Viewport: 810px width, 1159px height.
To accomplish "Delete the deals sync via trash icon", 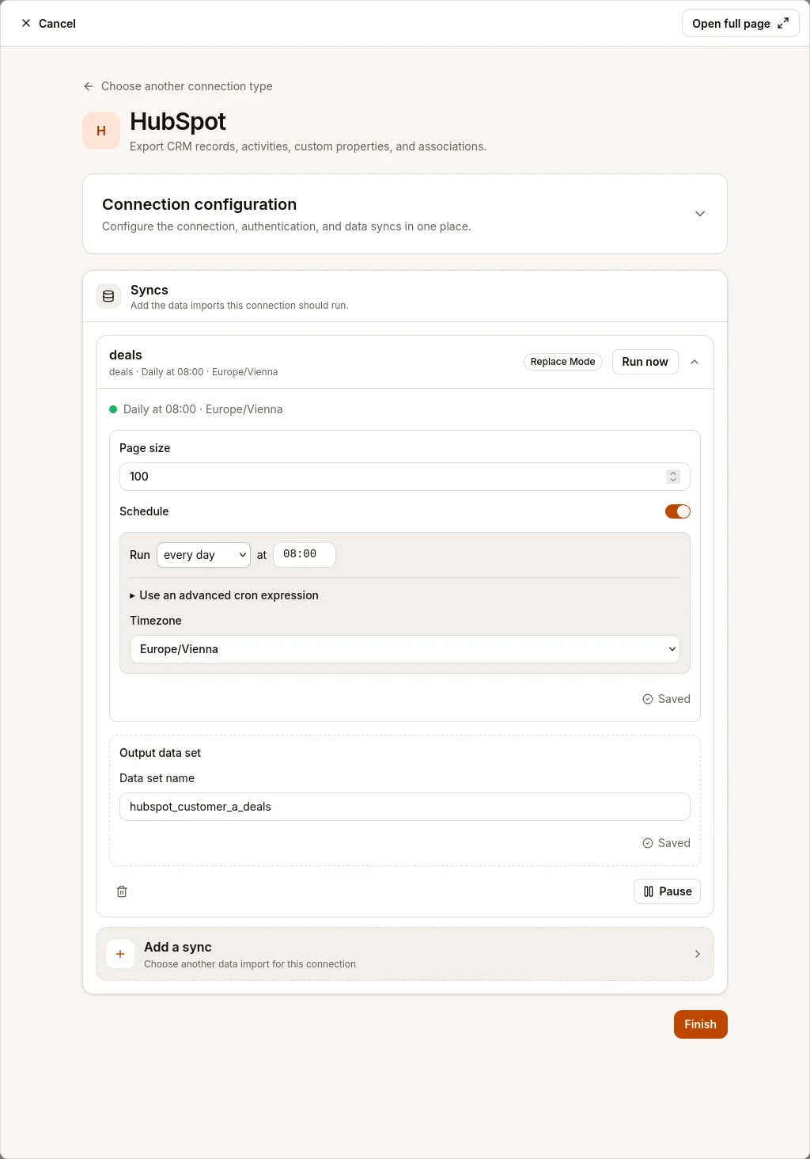I will click(x=122, y=891).
